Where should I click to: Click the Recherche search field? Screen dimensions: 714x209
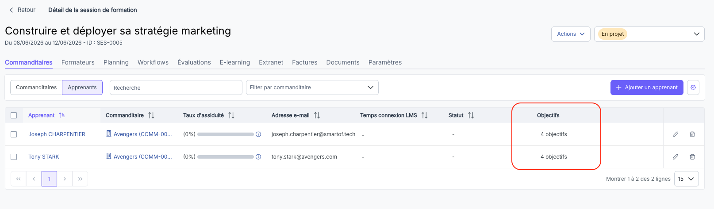(x=176, y=87)
